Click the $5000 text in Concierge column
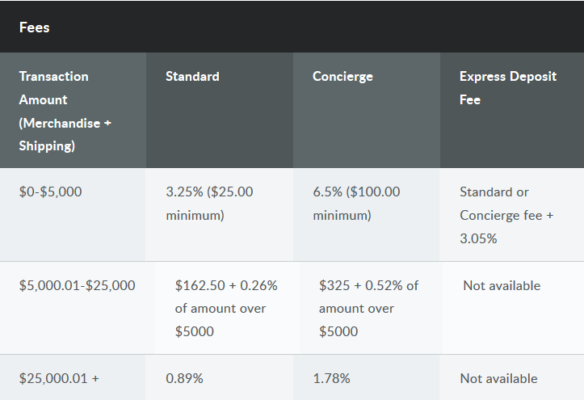The image size is (584, 400). (x=338, y=331)
